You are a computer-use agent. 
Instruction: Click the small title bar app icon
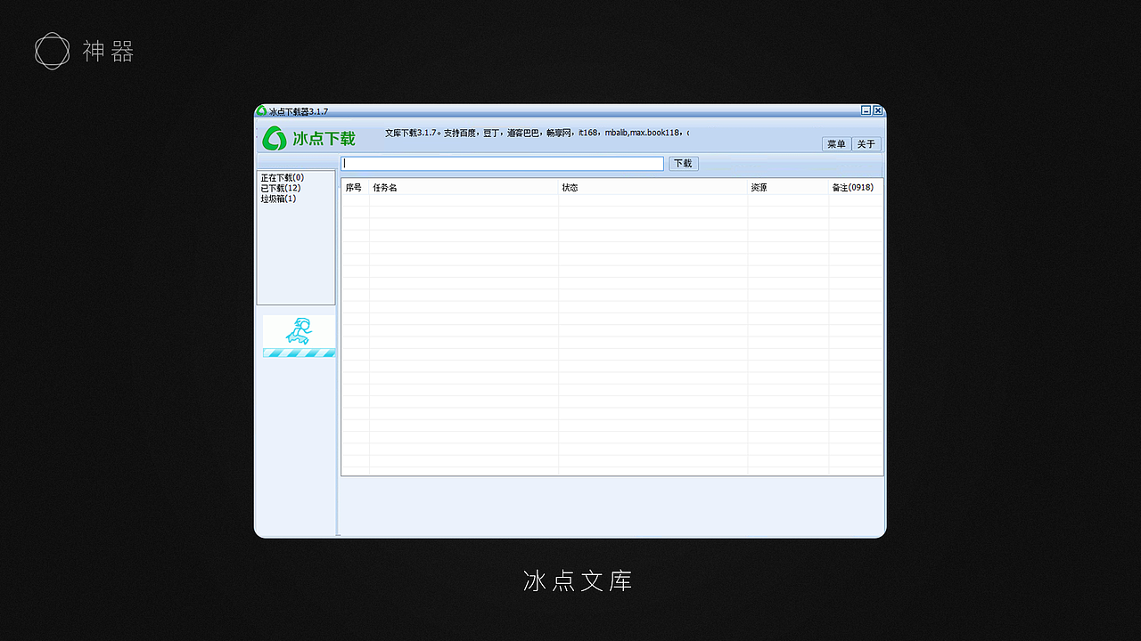[261, 111]
